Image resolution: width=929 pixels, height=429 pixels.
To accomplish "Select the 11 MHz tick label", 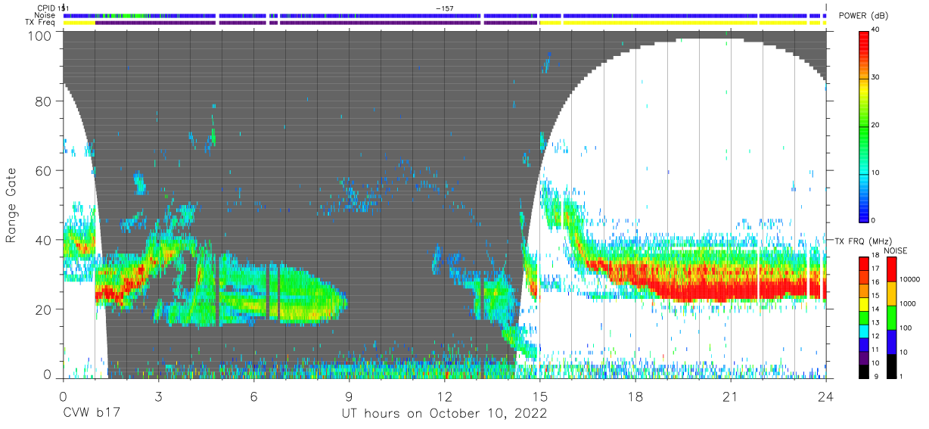I will click(875, 350).
